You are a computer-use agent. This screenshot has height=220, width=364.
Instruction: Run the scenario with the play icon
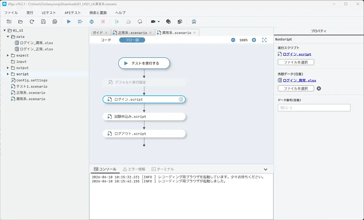(69, 22)
